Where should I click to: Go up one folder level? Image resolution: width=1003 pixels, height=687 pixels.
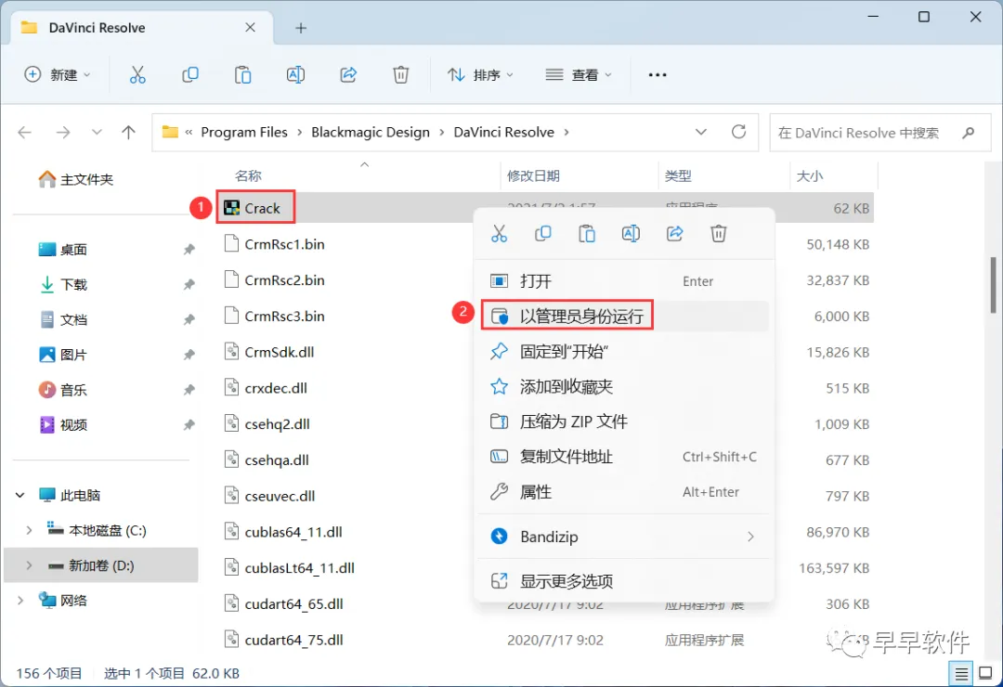pyautogui.click(x=128, y=133)
